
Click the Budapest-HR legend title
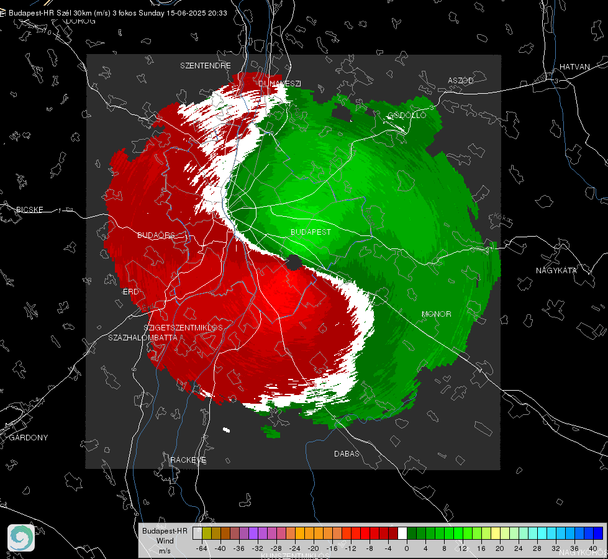click(x=165, y=531)
